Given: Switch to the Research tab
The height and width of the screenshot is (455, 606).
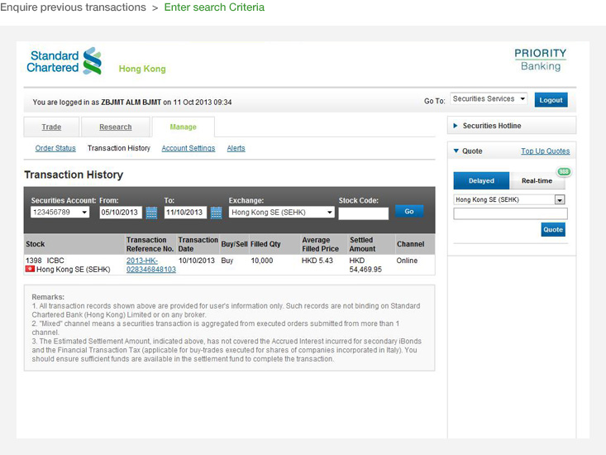Looking at the screenshot, I should (x=115, y=127).
